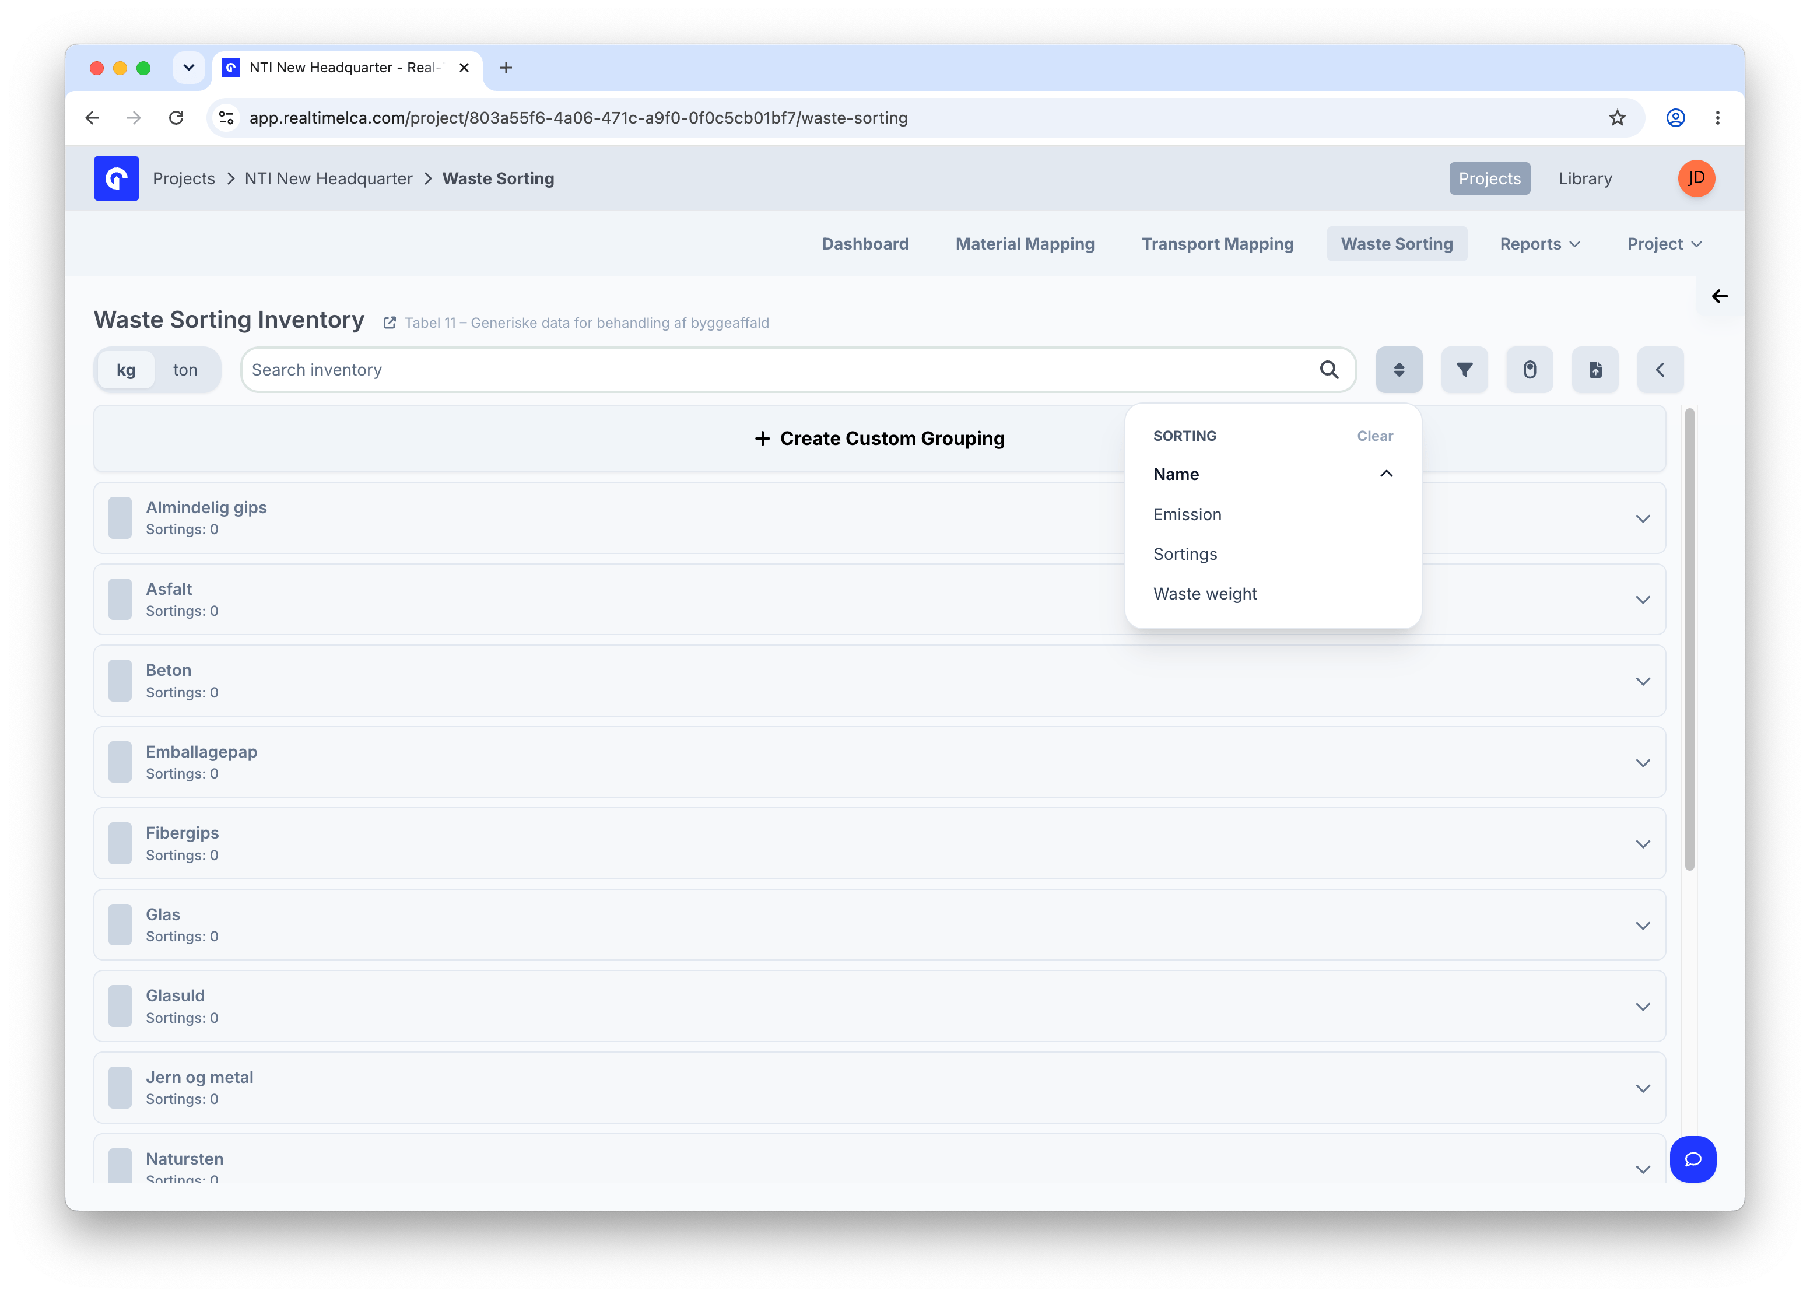Click the Fibergips item name
The image size is (1810, 1297).
(x=182, y=832)
